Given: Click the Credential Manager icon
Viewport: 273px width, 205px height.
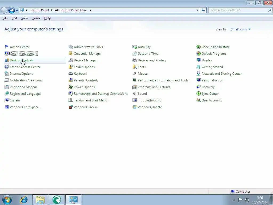Looking at the screenshot, I should [x=70, y=53].
